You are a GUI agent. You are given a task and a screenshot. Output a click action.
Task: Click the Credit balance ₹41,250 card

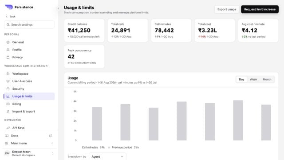(x=84, y=30)
